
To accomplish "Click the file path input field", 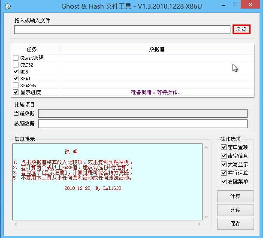I will coord(122,30).
